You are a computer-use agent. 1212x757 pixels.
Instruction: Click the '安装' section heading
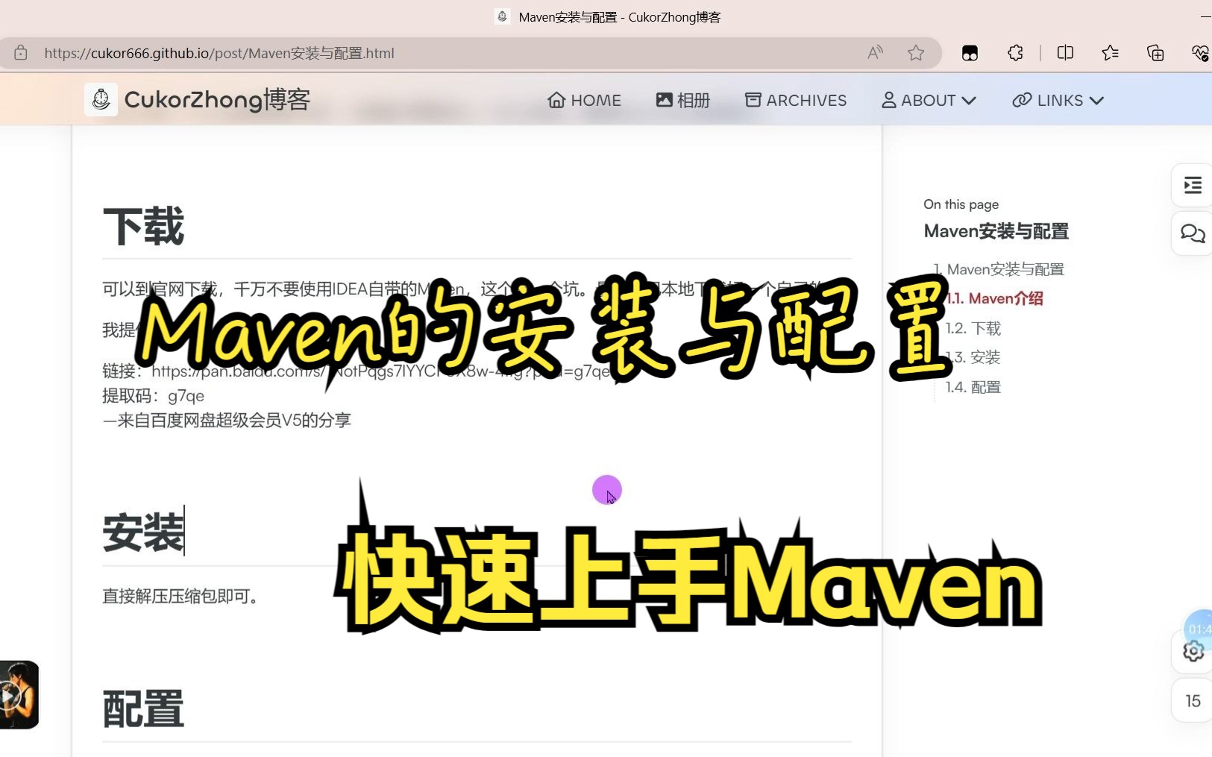pos(143,533)
